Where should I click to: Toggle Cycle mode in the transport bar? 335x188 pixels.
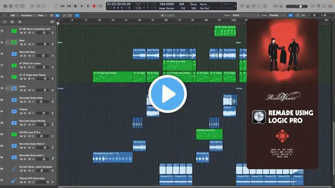click(x=100, y=6)
